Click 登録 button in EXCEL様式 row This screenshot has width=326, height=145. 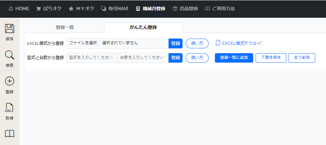tap(176, 43)
